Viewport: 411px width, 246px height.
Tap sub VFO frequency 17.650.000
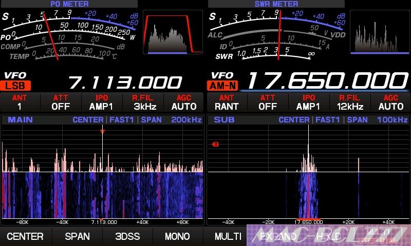(x=327, y=80)
